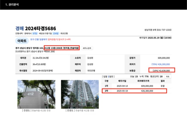
Task: Click the 감정가 value 609,000,000
Action: (164, 58)
